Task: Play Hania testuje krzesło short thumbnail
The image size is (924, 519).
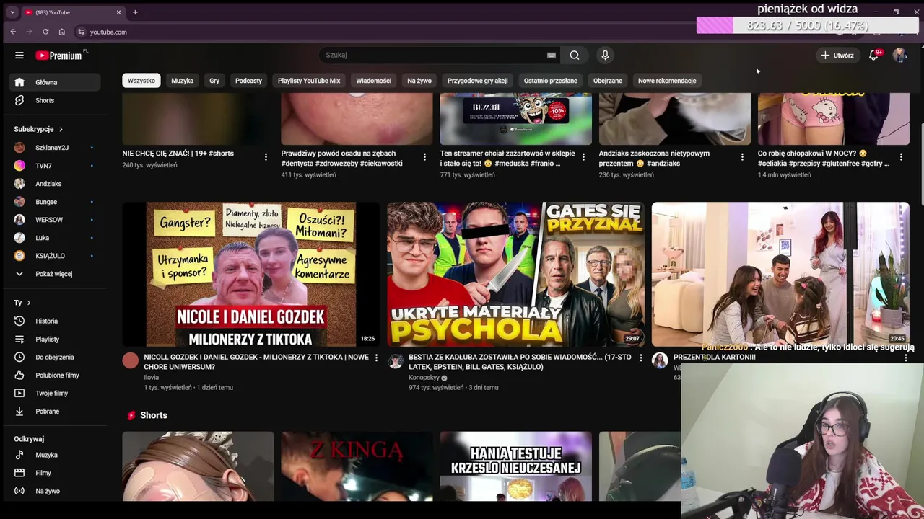Action: [516, 466]
